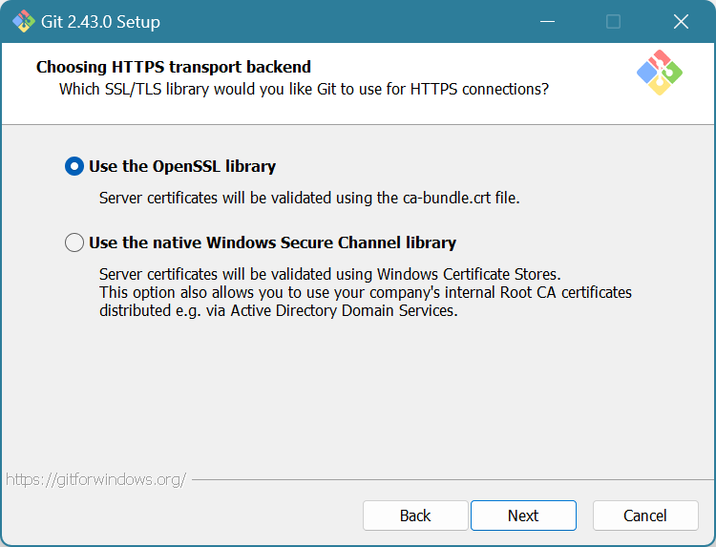The width and height of the screenshot is (716, 547).
Task: Click the "Choosing HTTPS transport backend" heading
Action: coord(174,67)
